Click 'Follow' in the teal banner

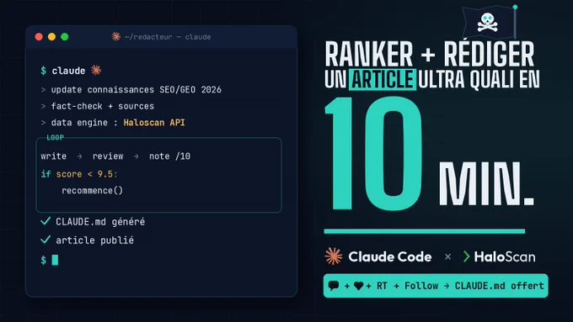421,286
